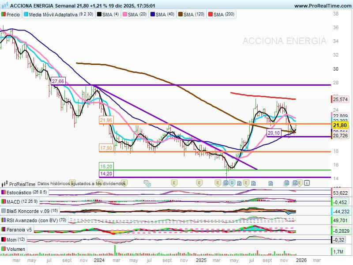Click the Precio legend button
The height and width of the screenshot is (265, 353).
click(11, 15)
